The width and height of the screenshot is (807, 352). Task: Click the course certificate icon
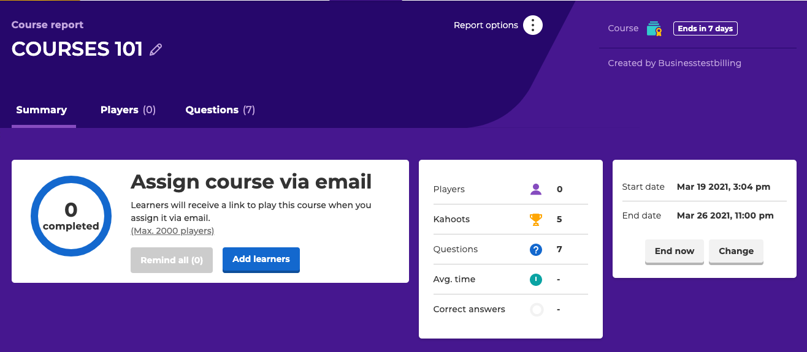pyautogui.click(x=654, y=29)
